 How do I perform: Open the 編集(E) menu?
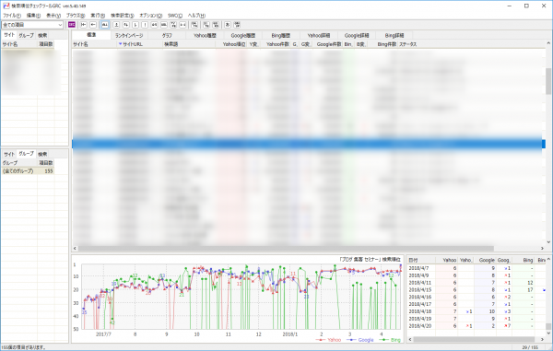pos(33,16)
